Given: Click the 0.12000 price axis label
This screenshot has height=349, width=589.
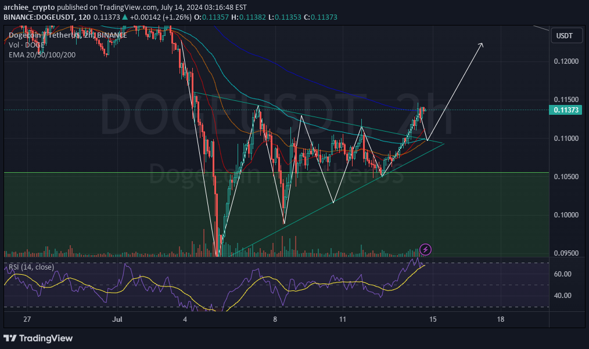Looking at the screenshot, I should (566, 61).
